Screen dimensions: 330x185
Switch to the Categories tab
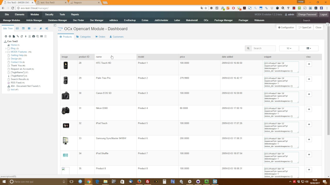(x=84, y=37)
